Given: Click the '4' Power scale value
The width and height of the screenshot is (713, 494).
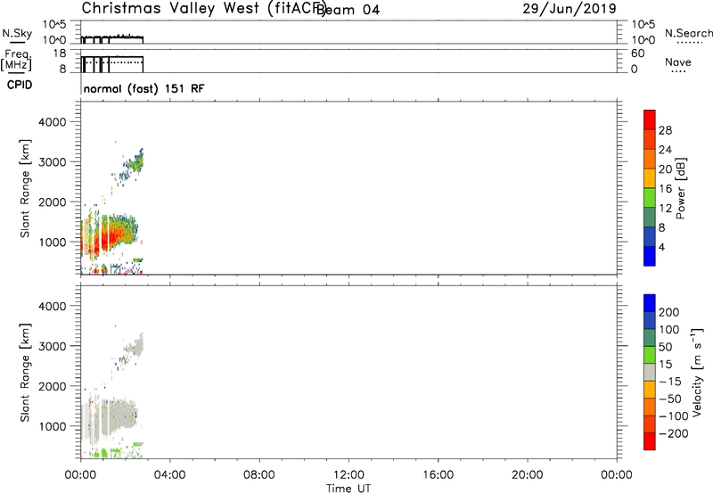Looking at the screenshot, I should (661, 248).
